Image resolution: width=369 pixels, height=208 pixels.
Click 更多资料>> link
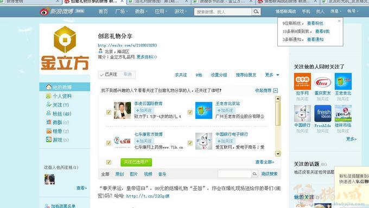pos(147,57)
